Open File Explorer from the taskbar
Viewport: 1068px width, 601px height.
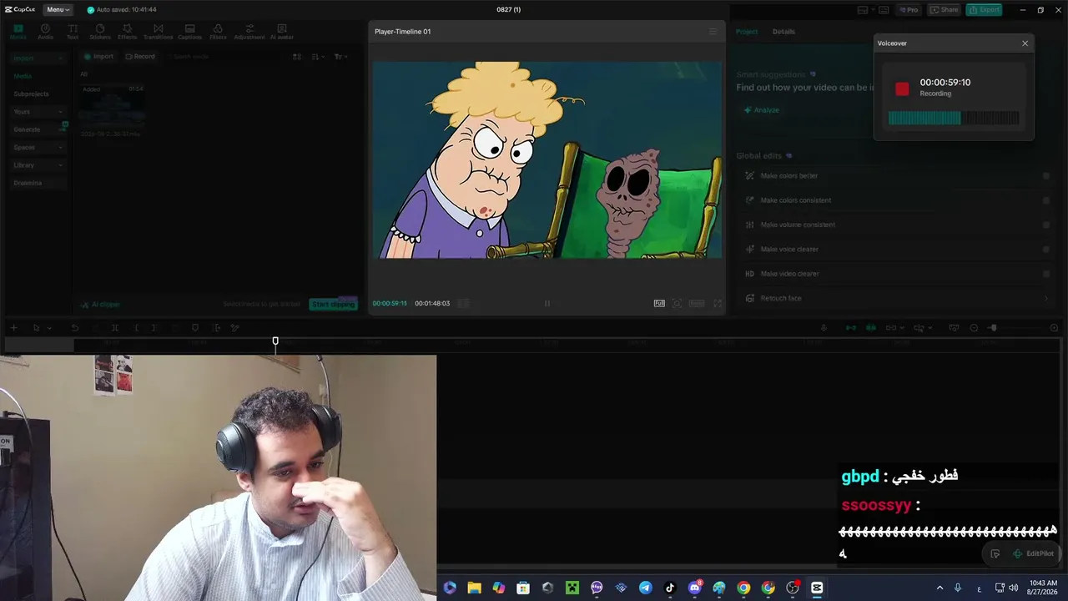click(x=474, y=588)
